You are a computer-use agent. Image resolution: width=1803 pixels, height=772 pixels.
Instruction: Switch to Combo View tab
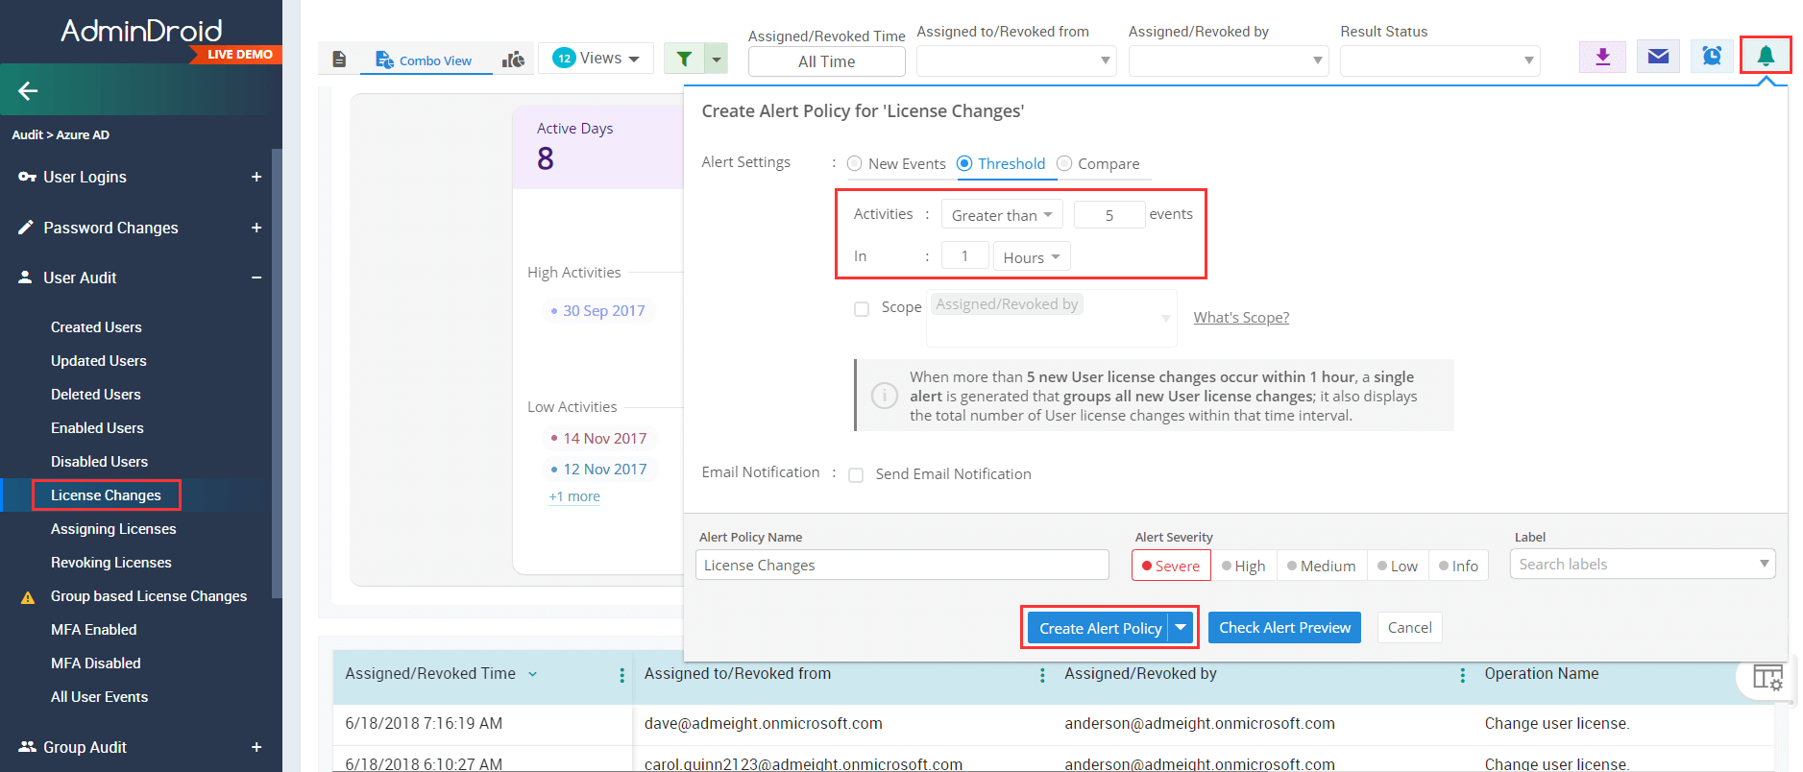[425, 60]
